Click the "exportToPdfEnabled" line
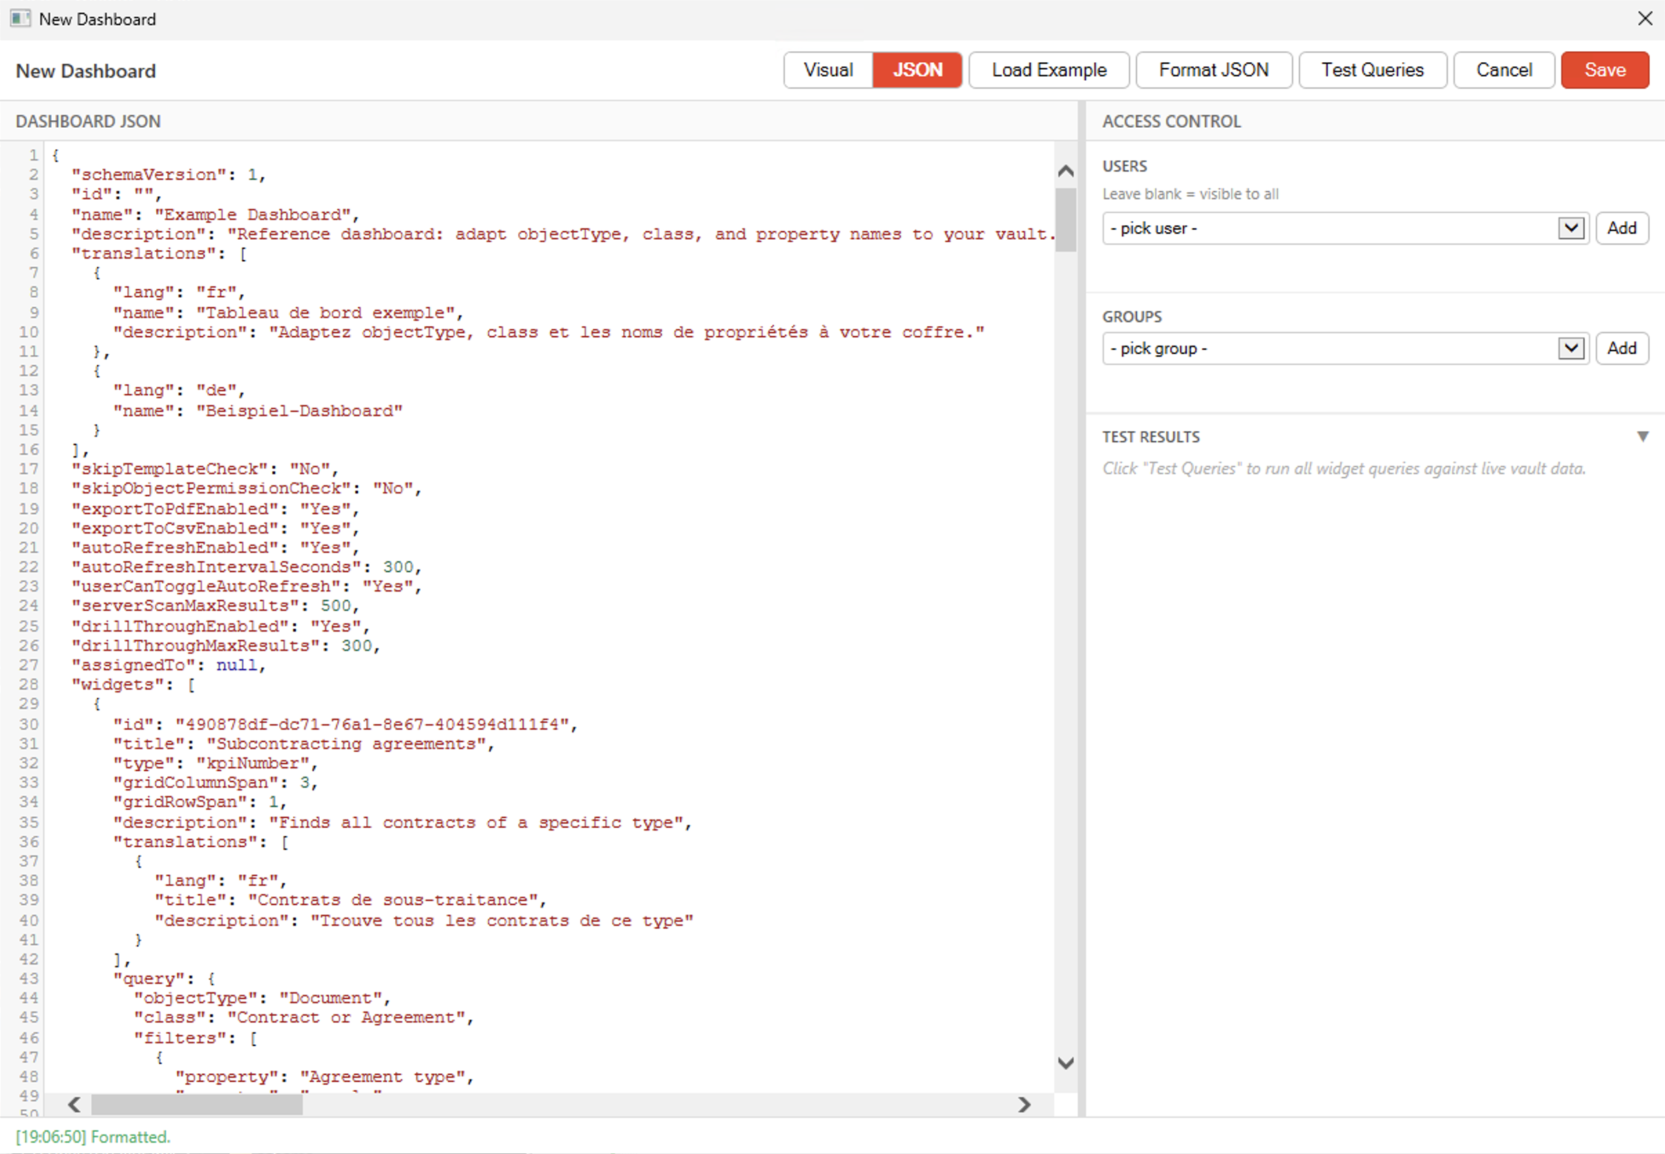1665x1154 pixels. [215, 509]
